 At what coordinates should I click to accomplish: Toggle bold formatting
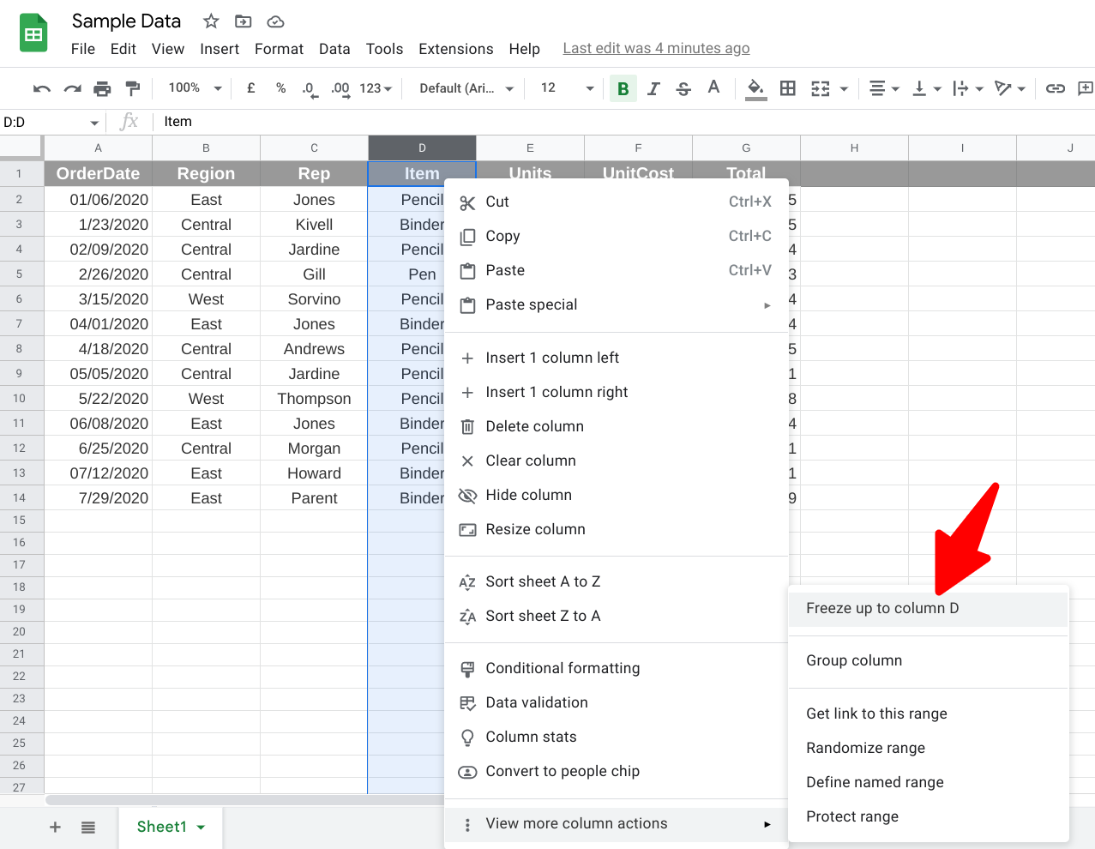pos(623,87)
